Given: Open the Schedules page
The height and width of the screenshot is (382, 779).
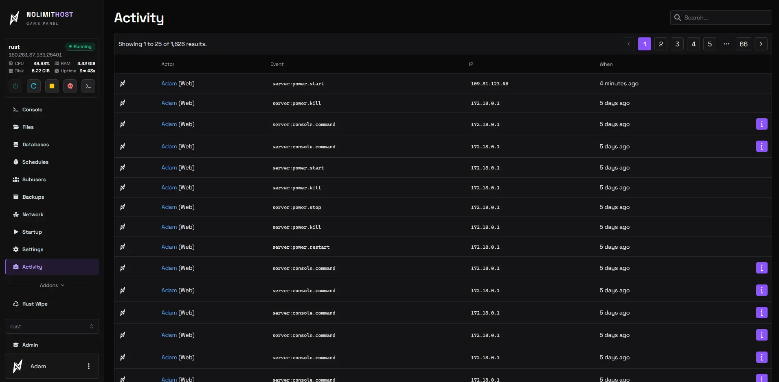Looking at the screenshot, I should (52, 162).
